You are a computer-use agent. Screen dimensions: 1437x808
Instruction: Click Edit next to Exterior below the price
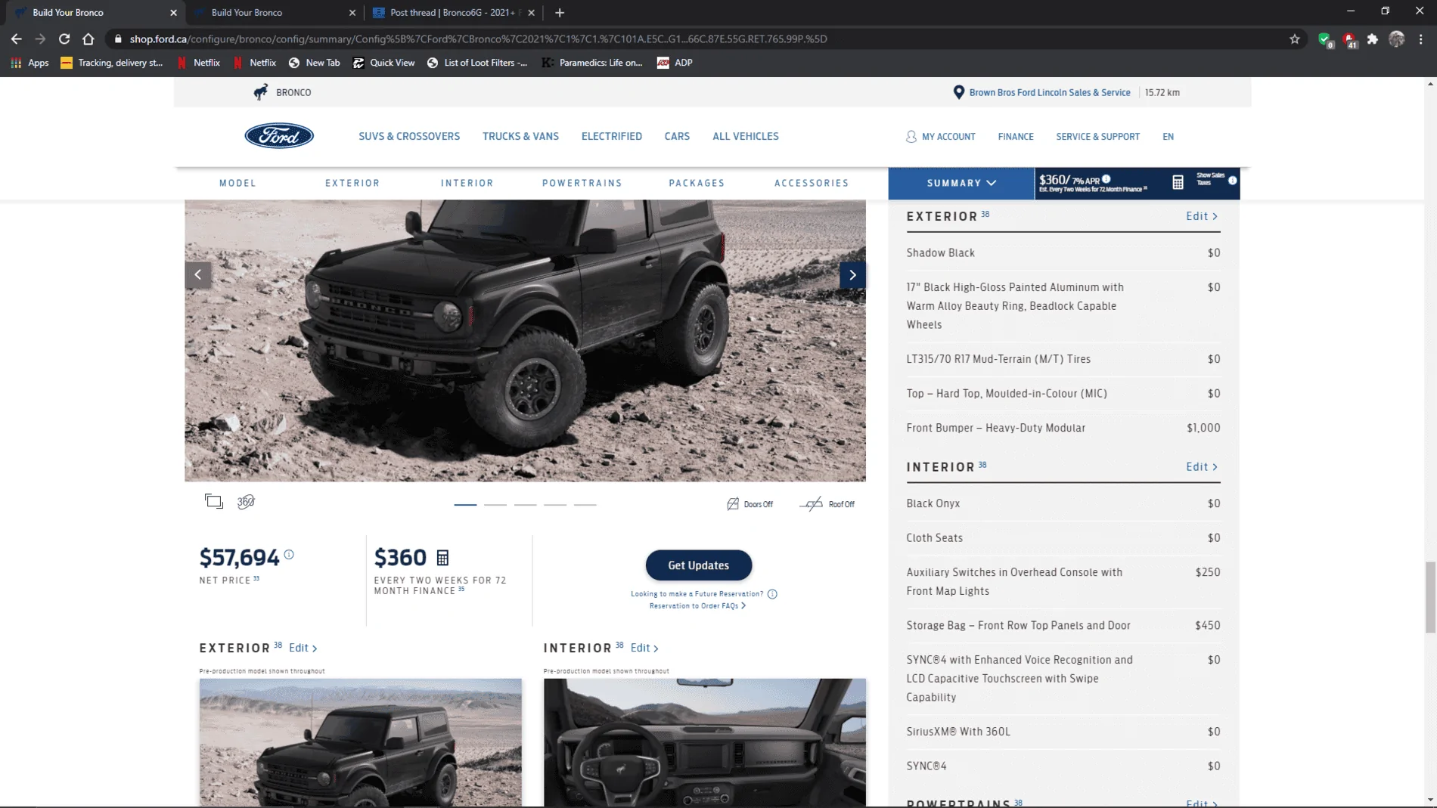303,649
